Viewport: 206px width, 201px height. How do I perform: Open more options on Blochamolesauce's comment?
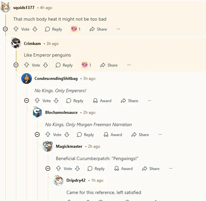click(160, 135)
